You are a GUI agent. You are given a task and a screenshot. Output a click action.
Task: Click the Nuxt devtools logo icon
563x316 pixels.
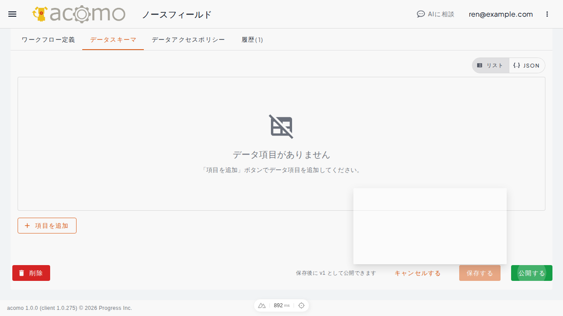click(x=262, y=305)
